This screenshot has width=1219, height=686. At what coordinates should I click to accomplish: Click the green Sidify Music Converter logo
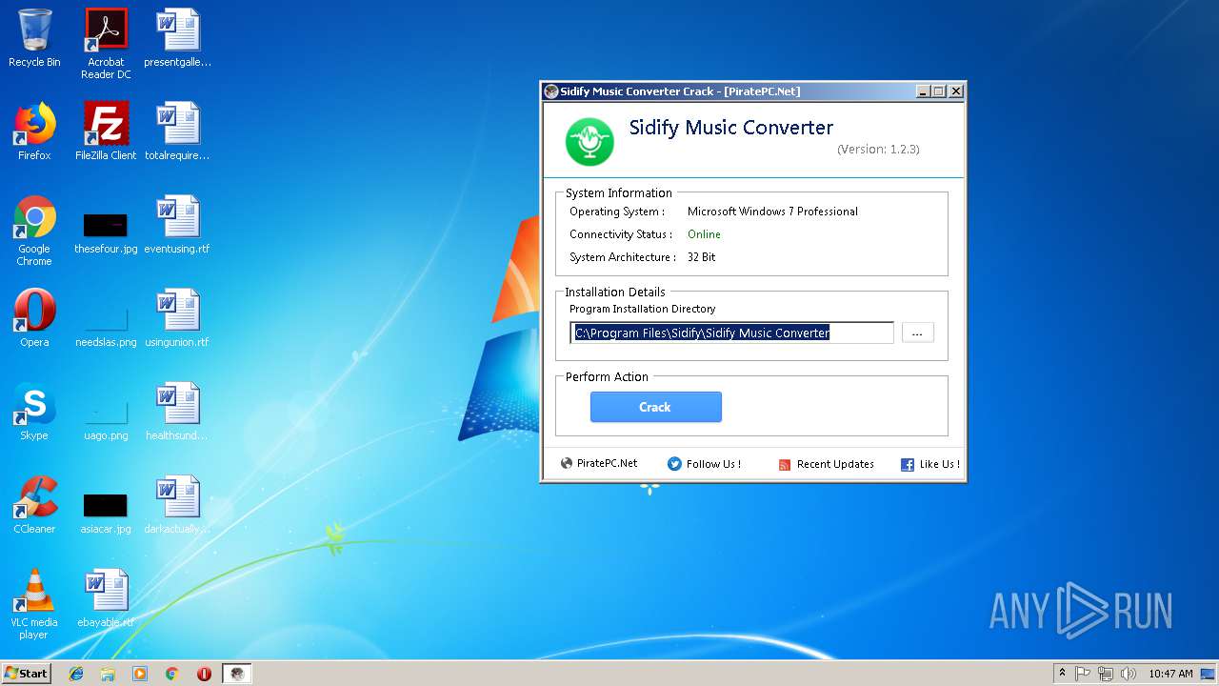[x=590, y=141]
